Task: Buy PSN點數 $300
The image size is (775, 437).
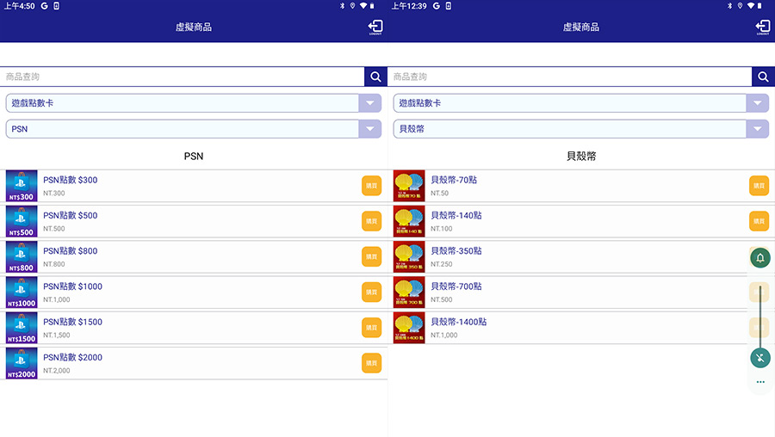Action: pos(371,186)
